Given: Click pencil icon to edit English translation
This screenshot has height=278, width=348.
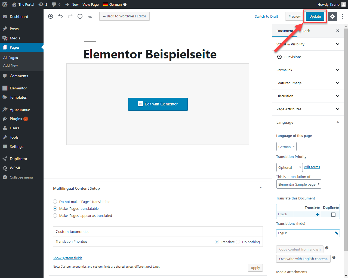Looking at the screenshot, I should pyautogui.click(x=337, y=233).
